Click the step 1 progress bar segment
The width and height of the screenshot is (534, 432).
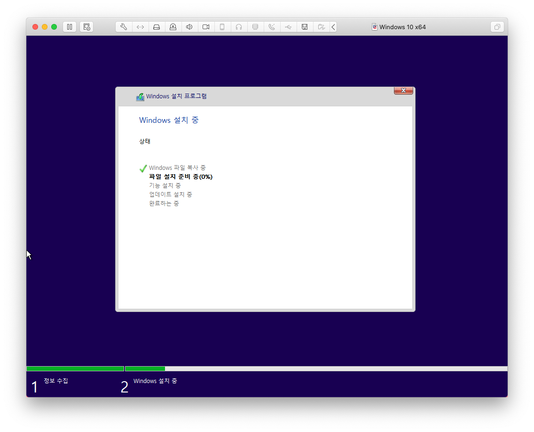(x=75, y=368)
